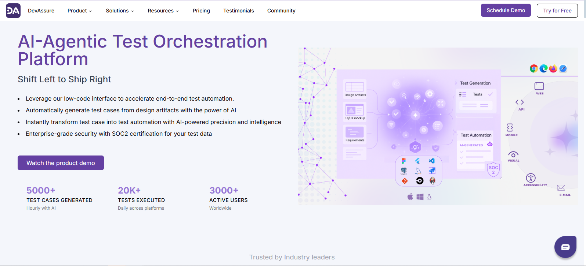Click the Flutter icon in tools grid

click(x=418, y=161)
